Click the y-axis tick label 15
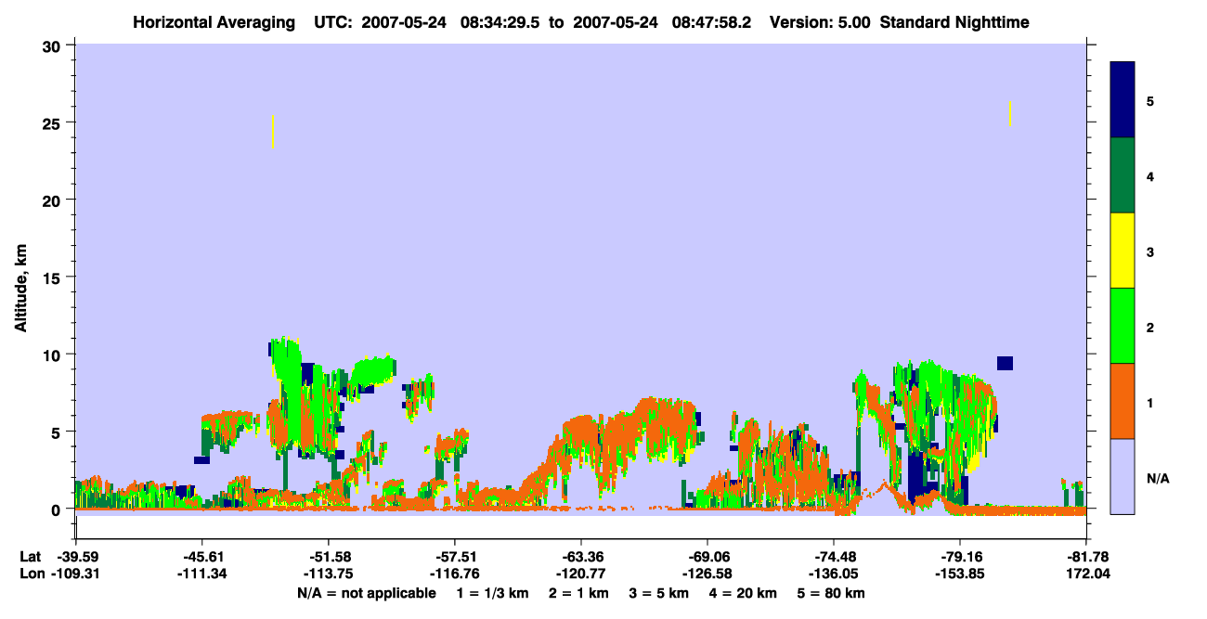Image resolution: width=1207 pixels, height=619 pixels. (54, 277)
